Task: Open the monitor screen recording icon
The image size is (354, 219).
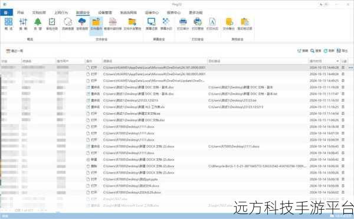Action: coord(152,24)
